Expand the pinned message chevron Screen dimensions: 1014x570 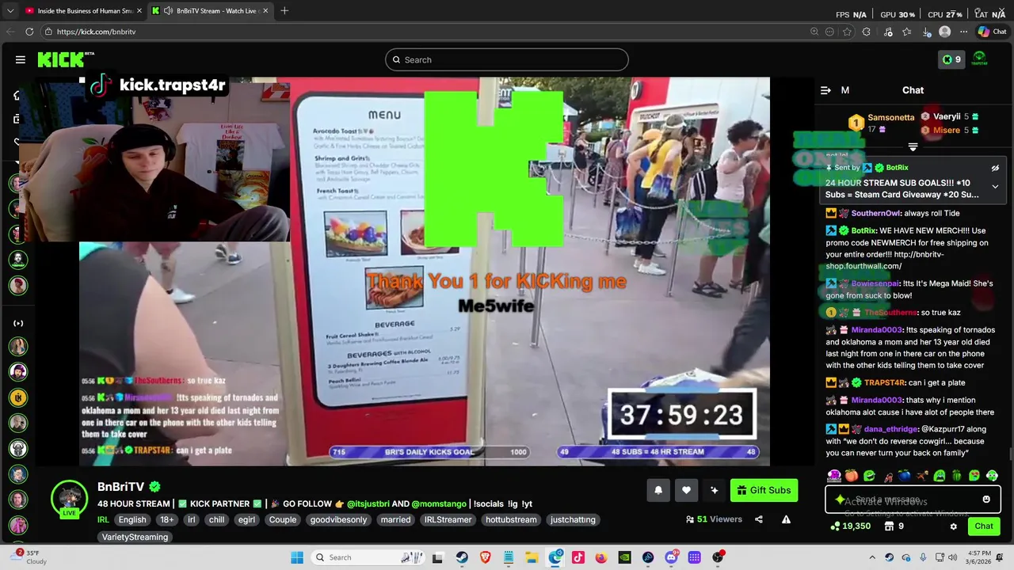[x=995, y=187]
